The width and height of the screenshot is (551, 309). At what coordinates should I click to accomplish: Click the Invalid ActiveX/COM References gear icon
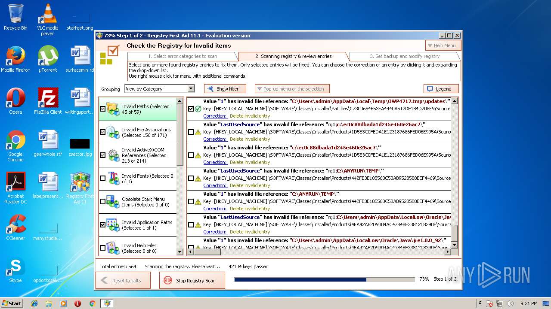point(113,155)
